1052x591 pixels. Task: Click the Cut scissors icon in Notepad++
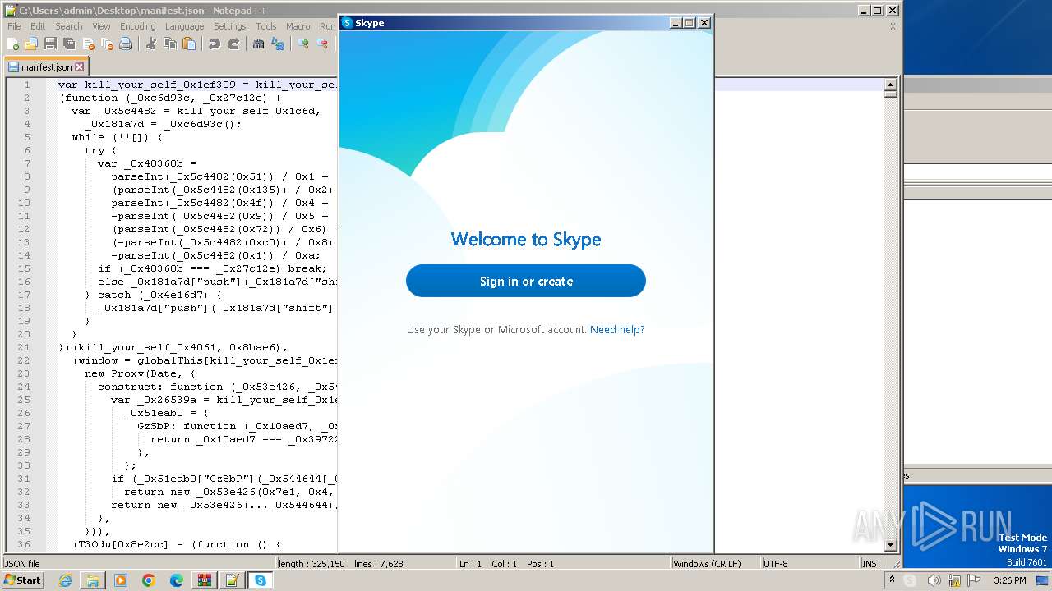[151, 44]
